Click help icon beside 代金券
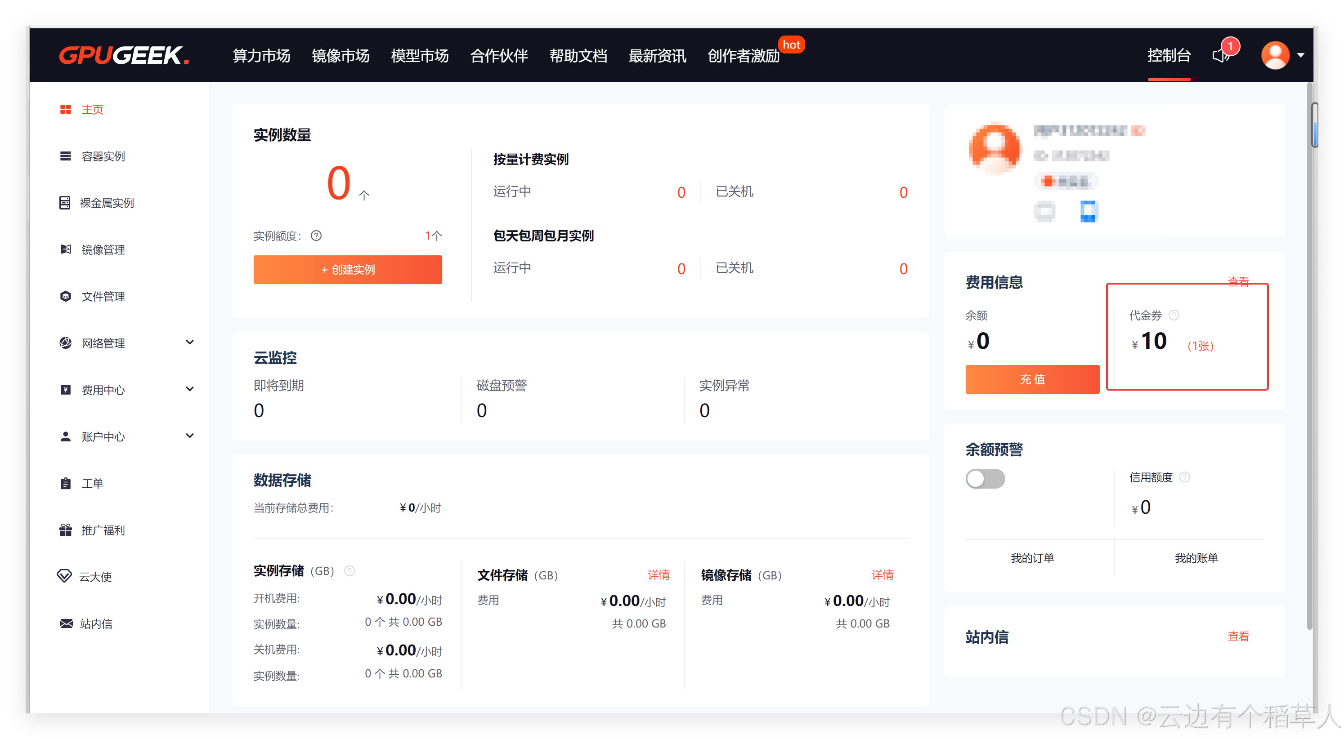This screenshot has height=739, width=1344. (x=1174, y=315)
